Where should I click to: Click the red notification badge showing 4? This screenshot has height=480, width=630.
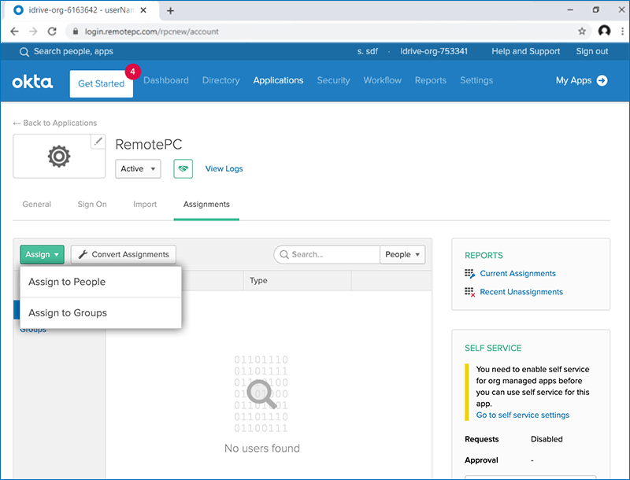tap(132, 72)
